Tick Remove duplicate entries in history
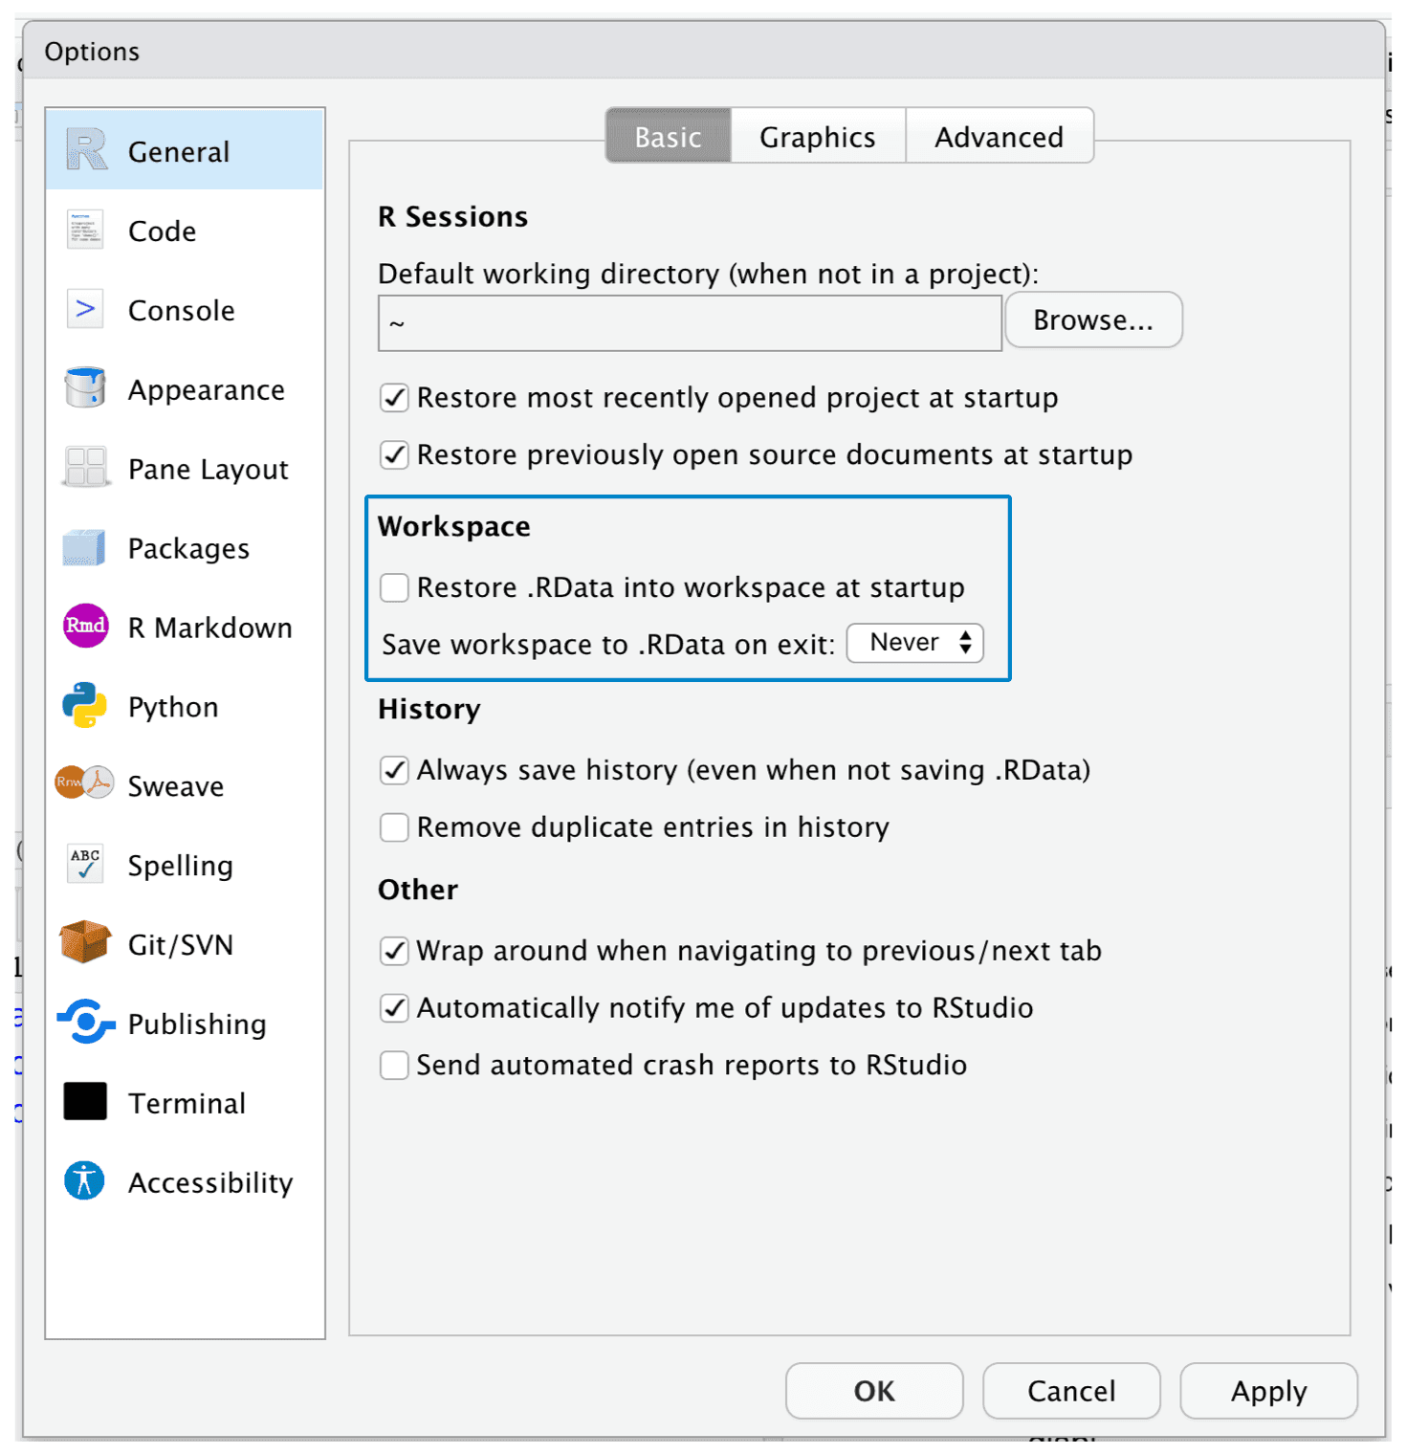Viewport: 1406px width, 1454px height. coord(394,827)
